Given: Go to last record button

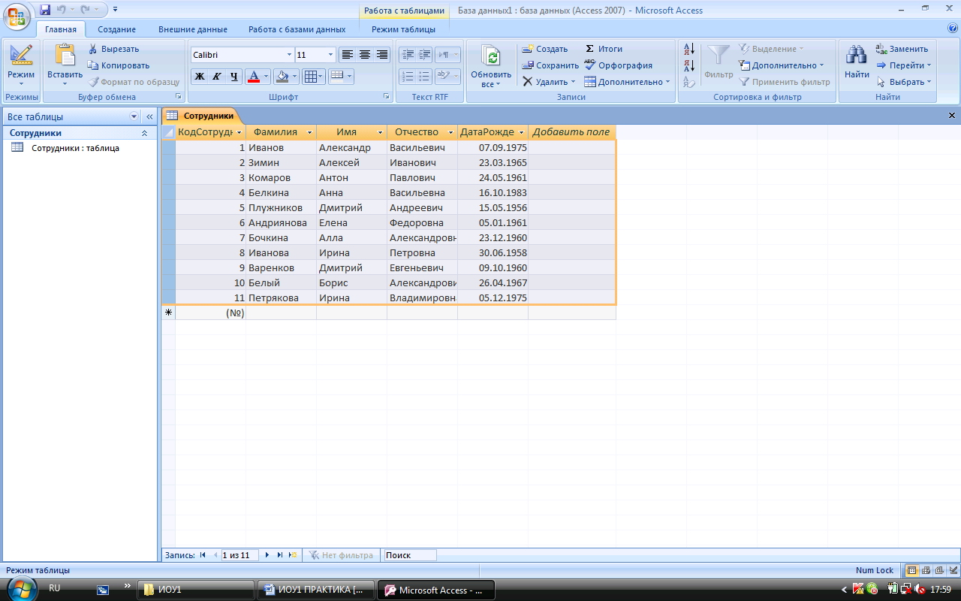Looking at the screenshot, I should (x=280, y=555).
